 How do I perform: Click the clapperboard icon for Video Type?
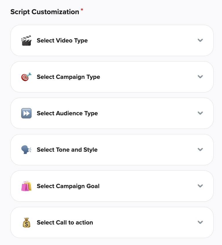pos(26,41)
